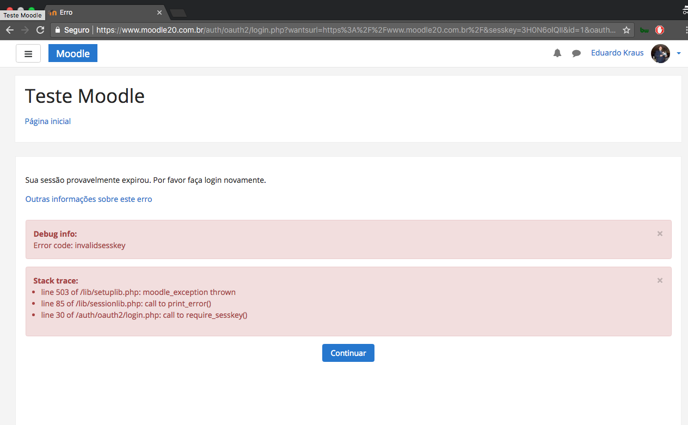Click the 'line 85 of /lib/sessionlib.php' entry
This screenshot has width=688, height=425.
coord(126,304)
